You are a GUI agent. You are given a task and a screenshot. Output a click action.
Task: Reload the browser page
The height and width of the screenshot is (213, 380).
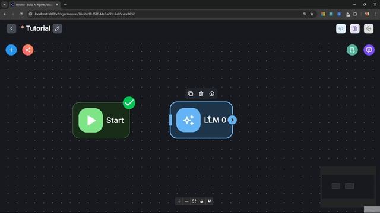[21, 14]
